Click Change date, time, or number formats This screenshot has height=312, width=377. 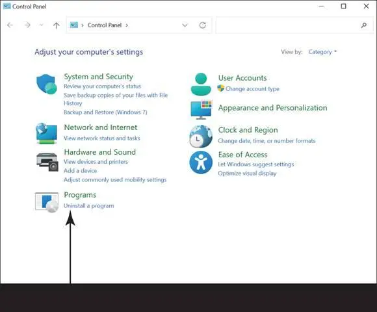coord(266,141)
